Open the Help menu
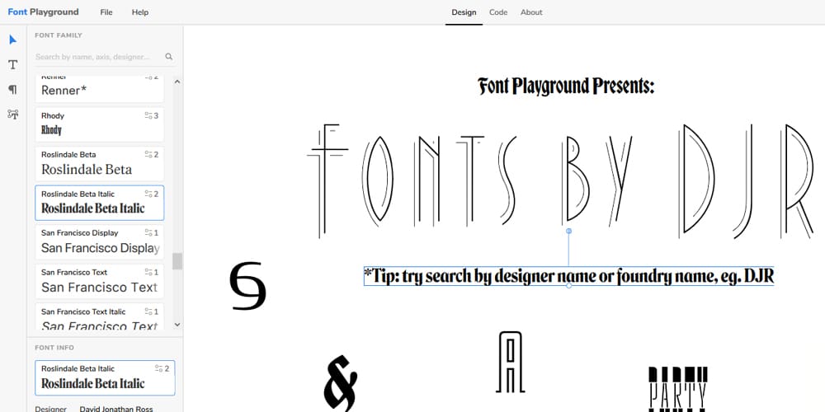This screenshot has width=825, height=412. pyautogui.click(x=140, y=12)
